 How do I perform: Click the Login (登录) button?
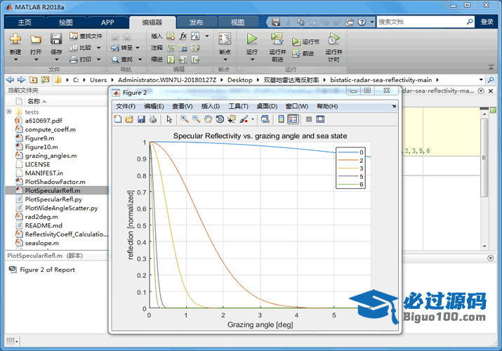coord(487,22)
